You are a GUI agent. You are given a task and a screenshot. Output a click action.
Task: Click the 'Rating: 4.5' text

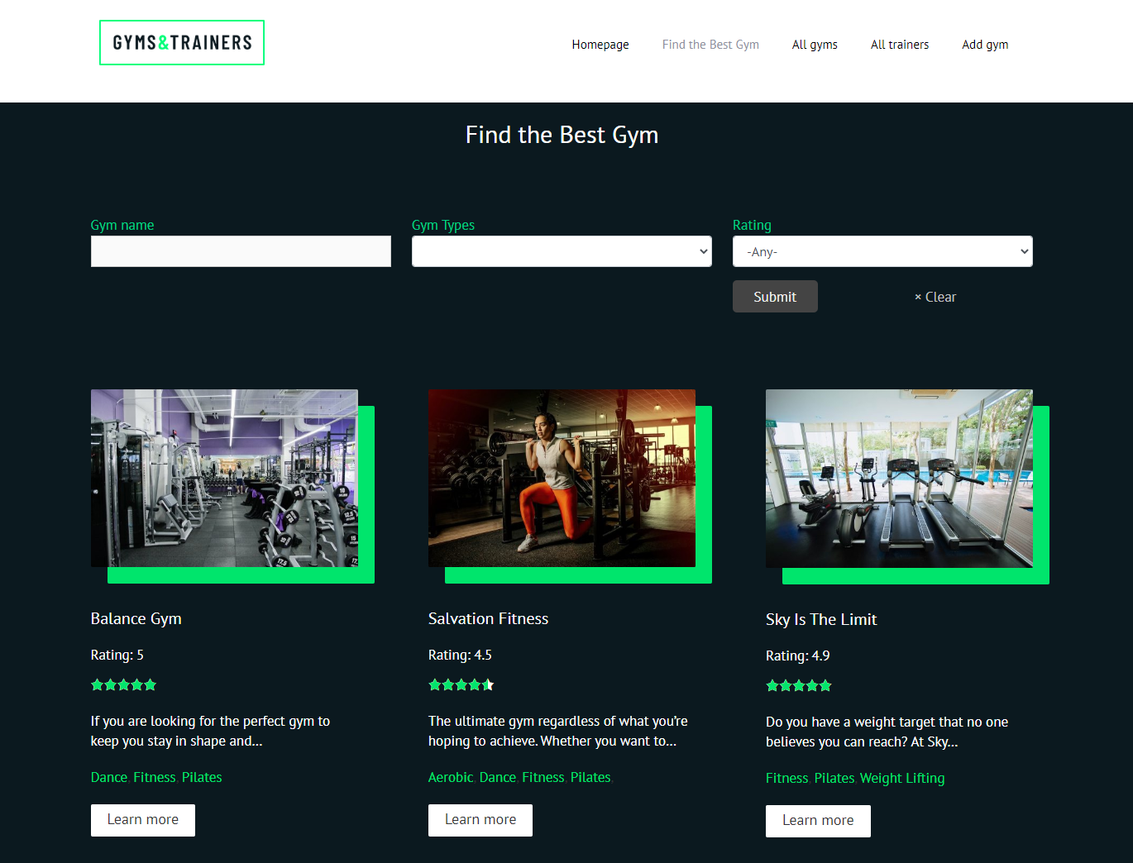[460, 655]
